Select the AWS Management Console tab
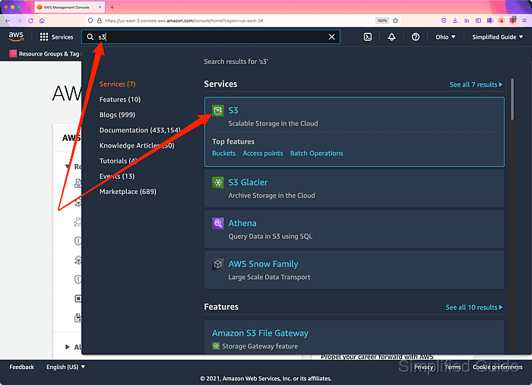 point(70,7)
